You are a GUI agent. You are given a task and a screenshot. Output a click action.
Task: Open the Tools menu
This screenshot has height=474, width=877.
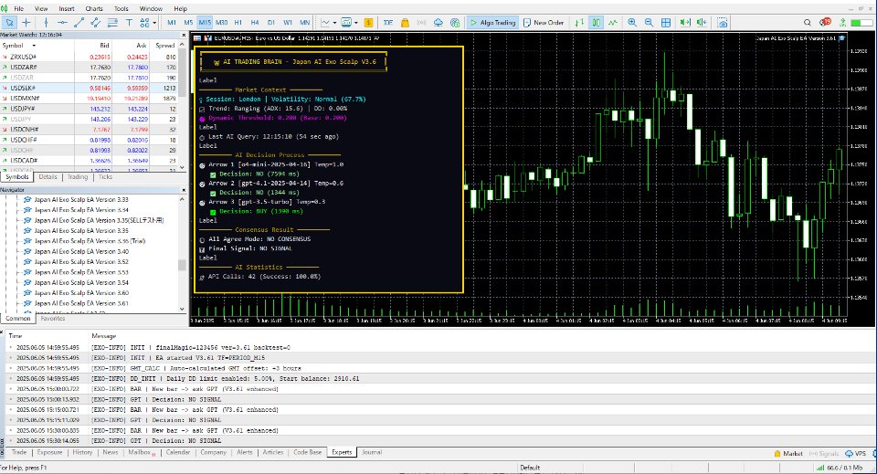pyautogui.click(x=121, y=8)
